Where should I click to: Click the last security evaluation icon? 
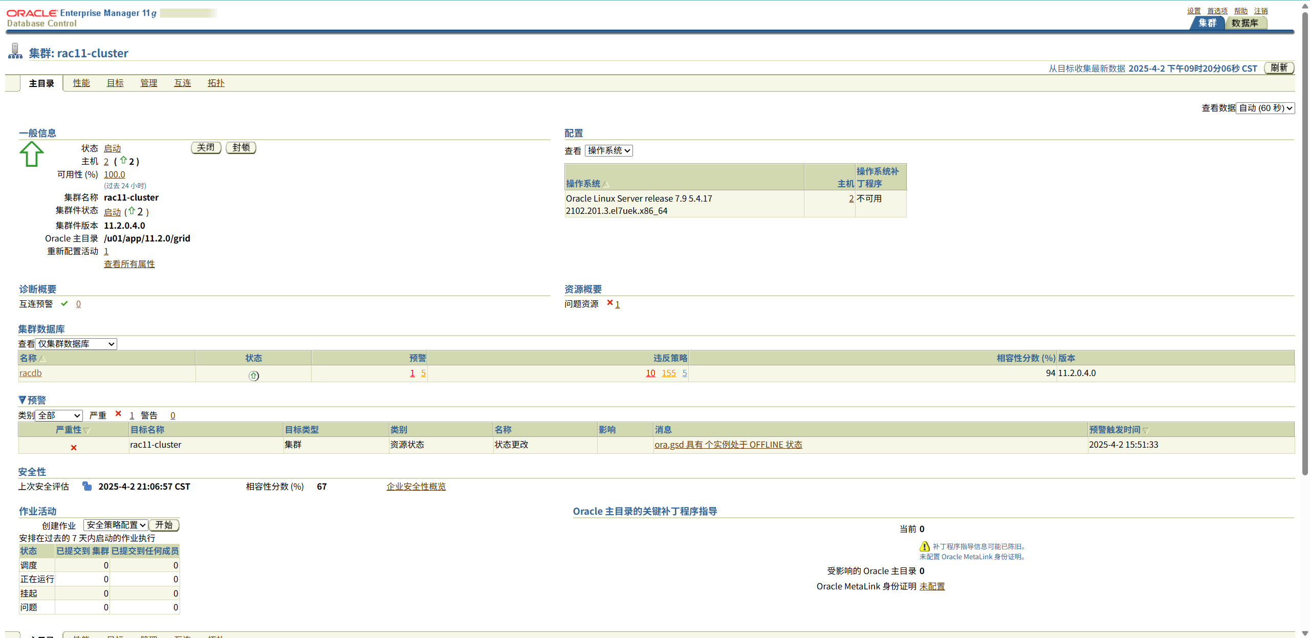tap(87, 486)
